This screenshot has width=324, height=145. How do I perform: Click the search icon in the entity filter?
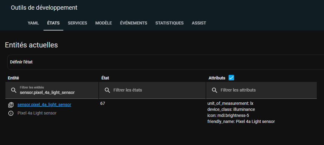pos(14,90)
